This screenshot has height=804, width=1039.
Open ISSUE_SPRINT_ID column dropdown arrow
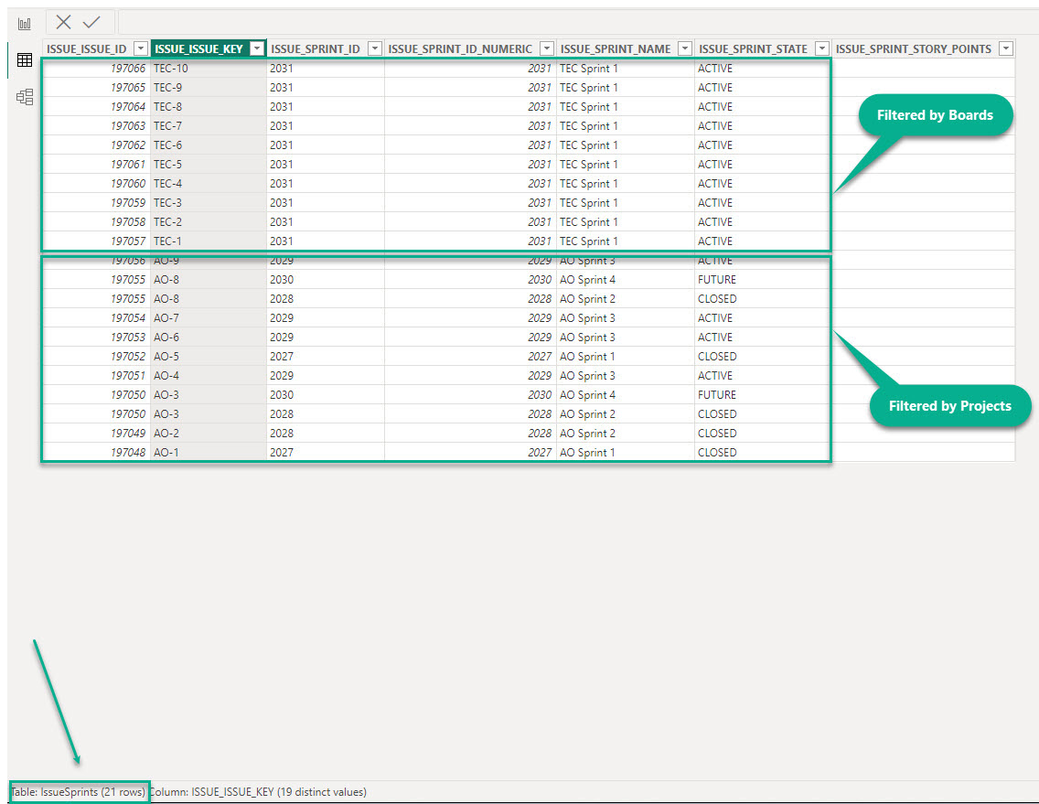(x=374, y=49)
